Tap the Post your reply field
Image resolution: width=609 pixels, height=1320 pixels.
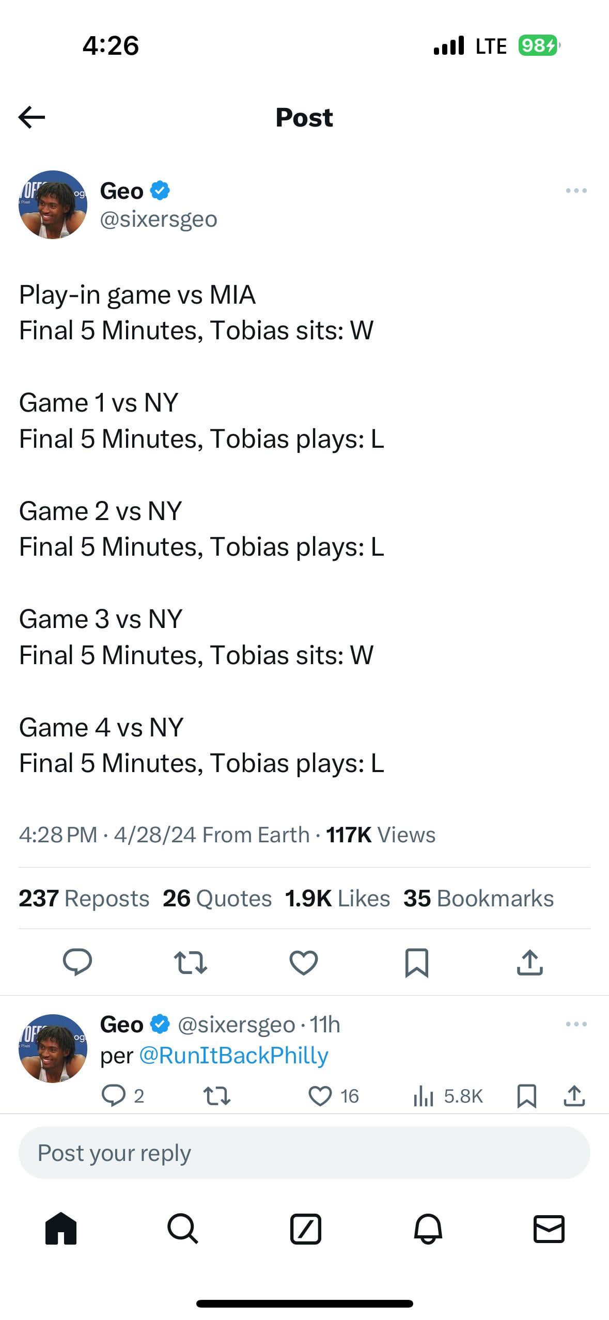(304, 1153)
